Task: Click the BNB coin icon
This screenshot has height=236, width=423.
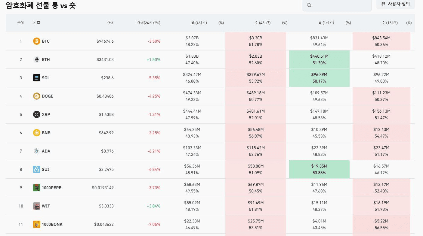Action: pyautogui.click(x=36, y=133)
